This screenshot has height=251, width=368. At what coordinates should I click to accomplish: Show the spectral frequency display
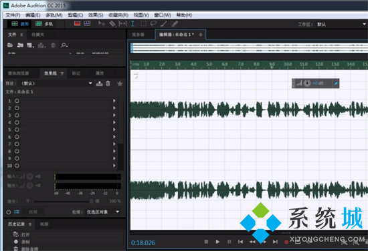point(77,23)
